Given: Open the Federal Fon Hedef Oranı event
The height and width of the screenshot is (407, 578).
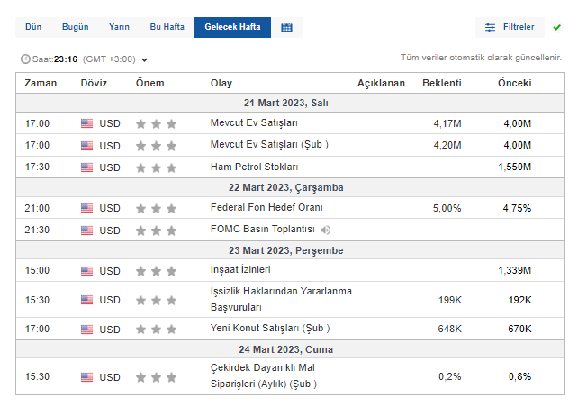Looking at the screenshot, I should (255, 208).
